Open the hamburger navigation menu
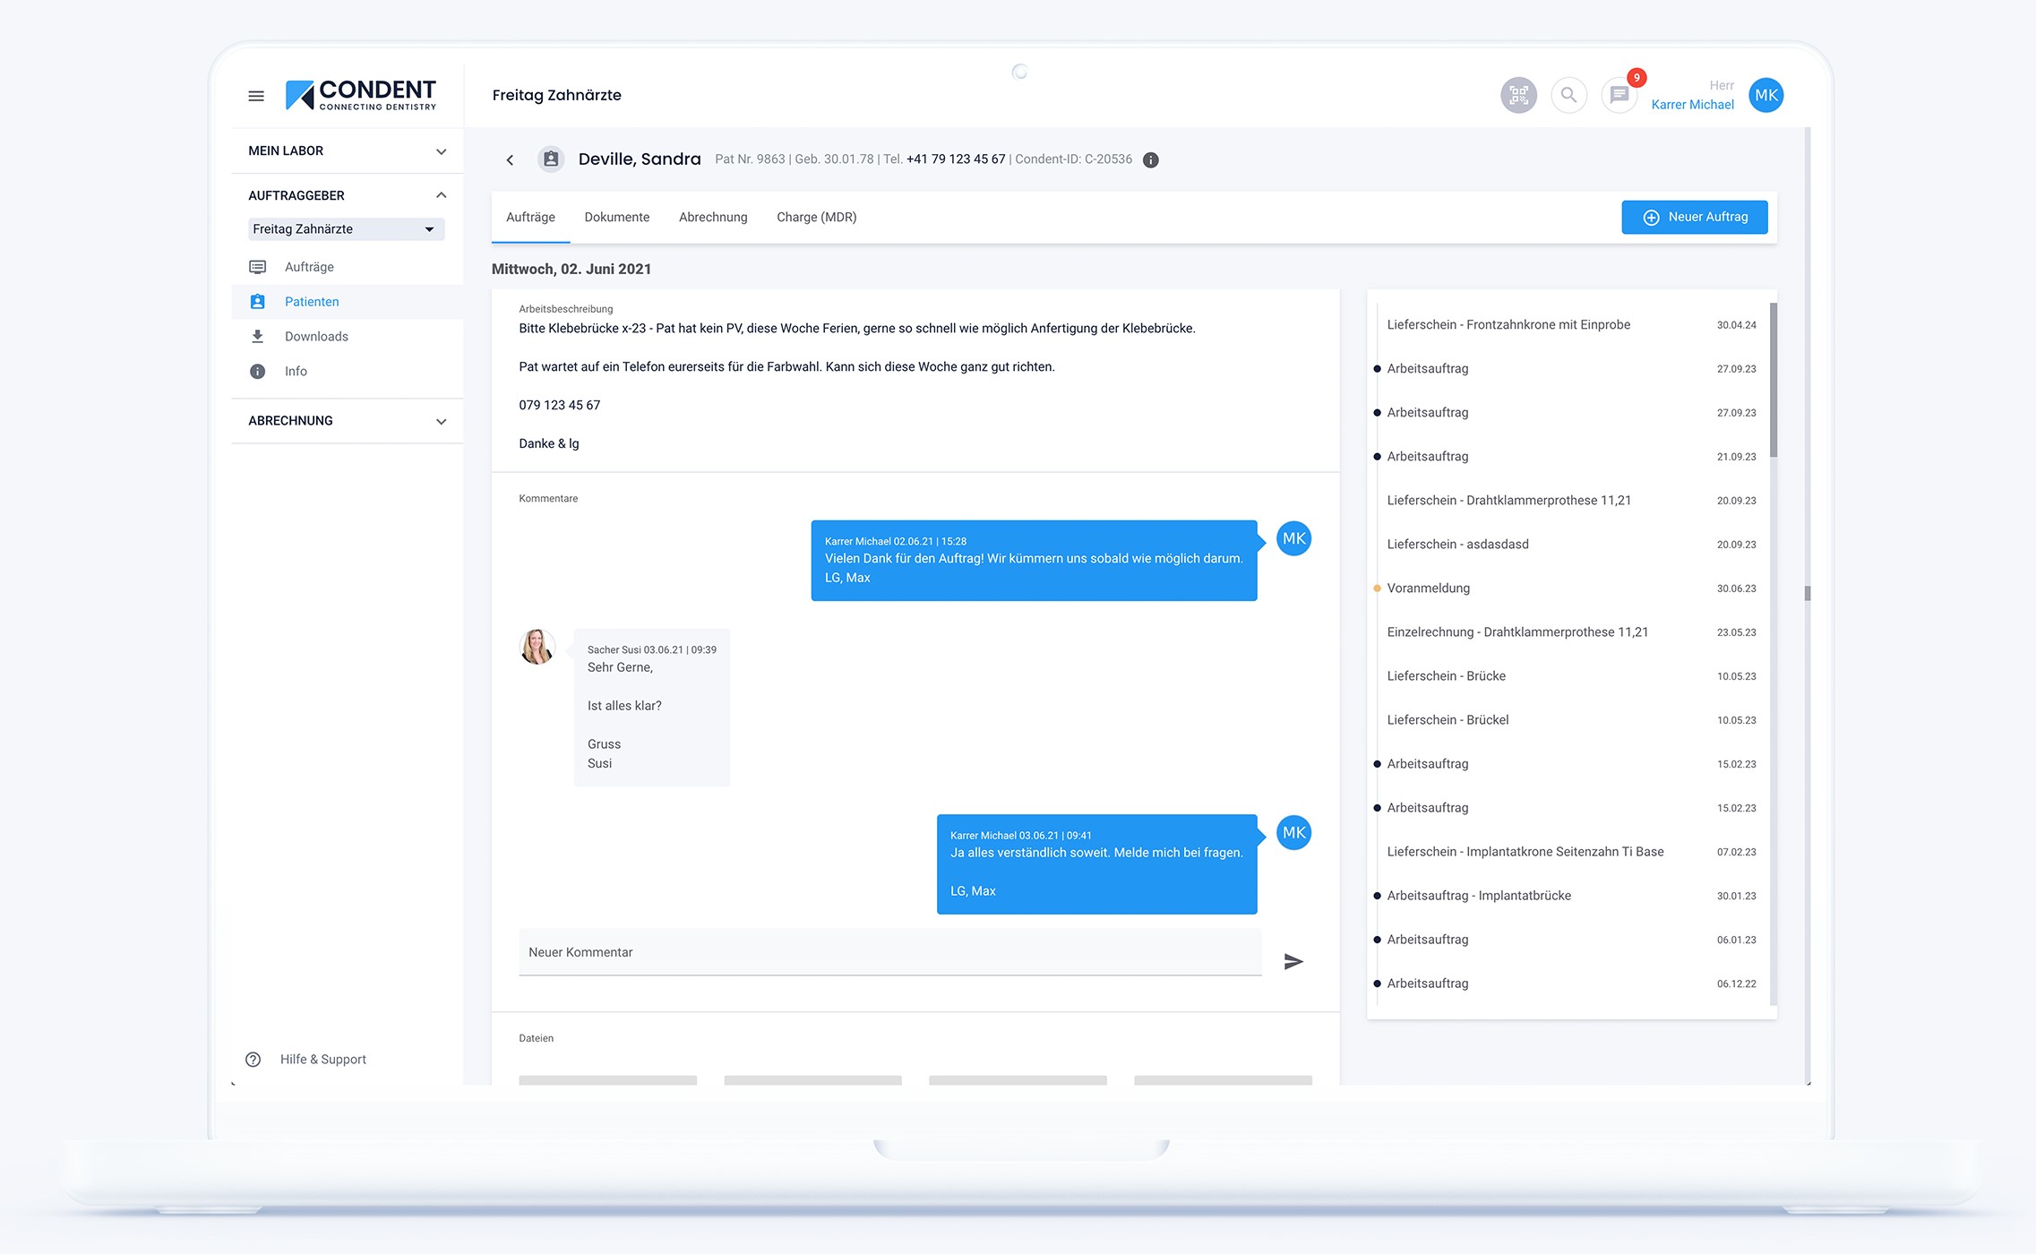The width and height of the screenshot is (2036, 1254). click(x=256, y=95)
